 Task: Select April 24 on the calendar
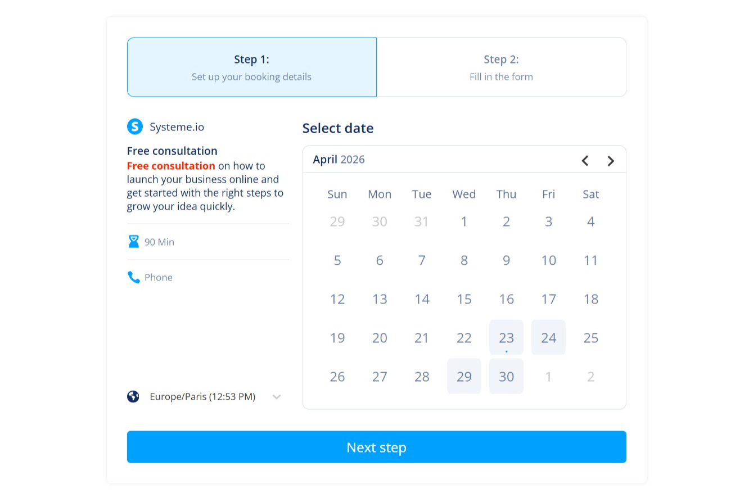[x=548, y=337]
